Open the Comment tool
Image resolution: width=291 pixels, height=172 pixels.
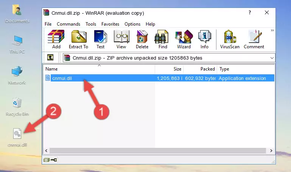[x=254, y=39]
